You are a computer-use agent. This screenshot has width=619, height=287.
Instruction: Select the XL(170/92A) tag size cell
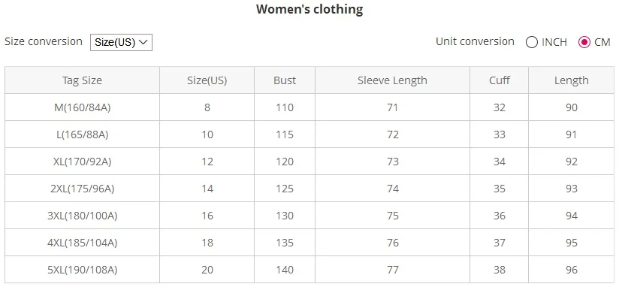(82, 162)
